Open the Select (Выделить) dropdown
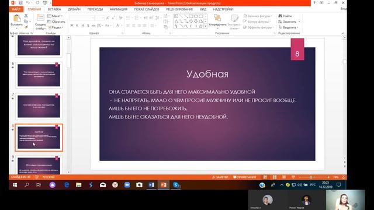The image size is (374, 210). (x=289, y=27)
